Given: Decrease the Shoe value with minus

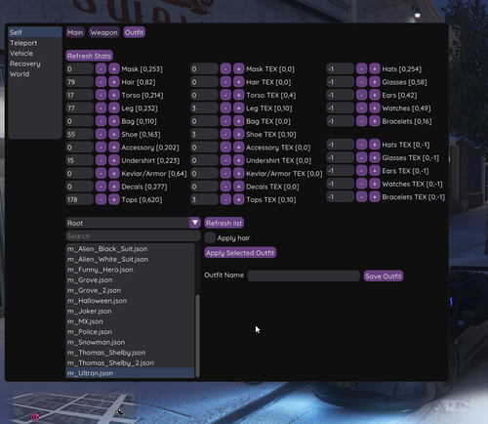Looking at the screenshot, I should (101, 134).
